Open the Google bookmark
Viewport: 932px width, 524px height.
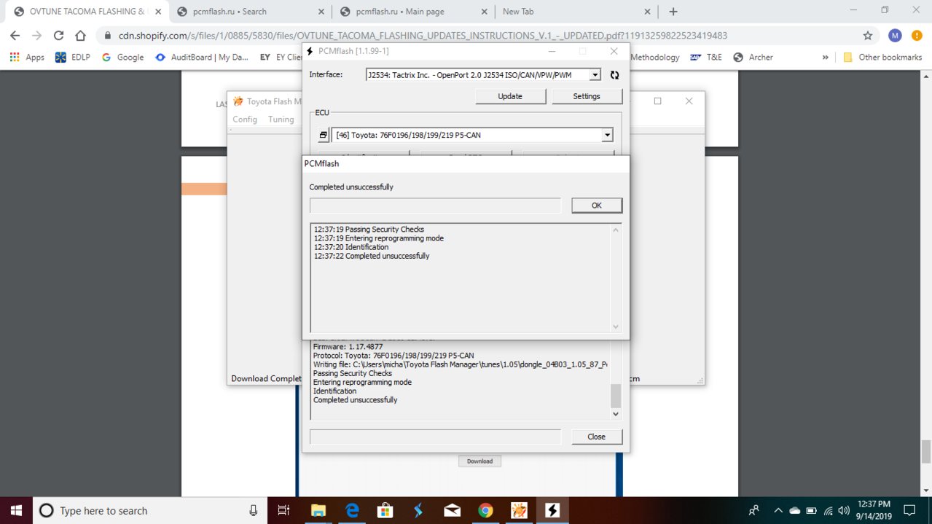123,57
